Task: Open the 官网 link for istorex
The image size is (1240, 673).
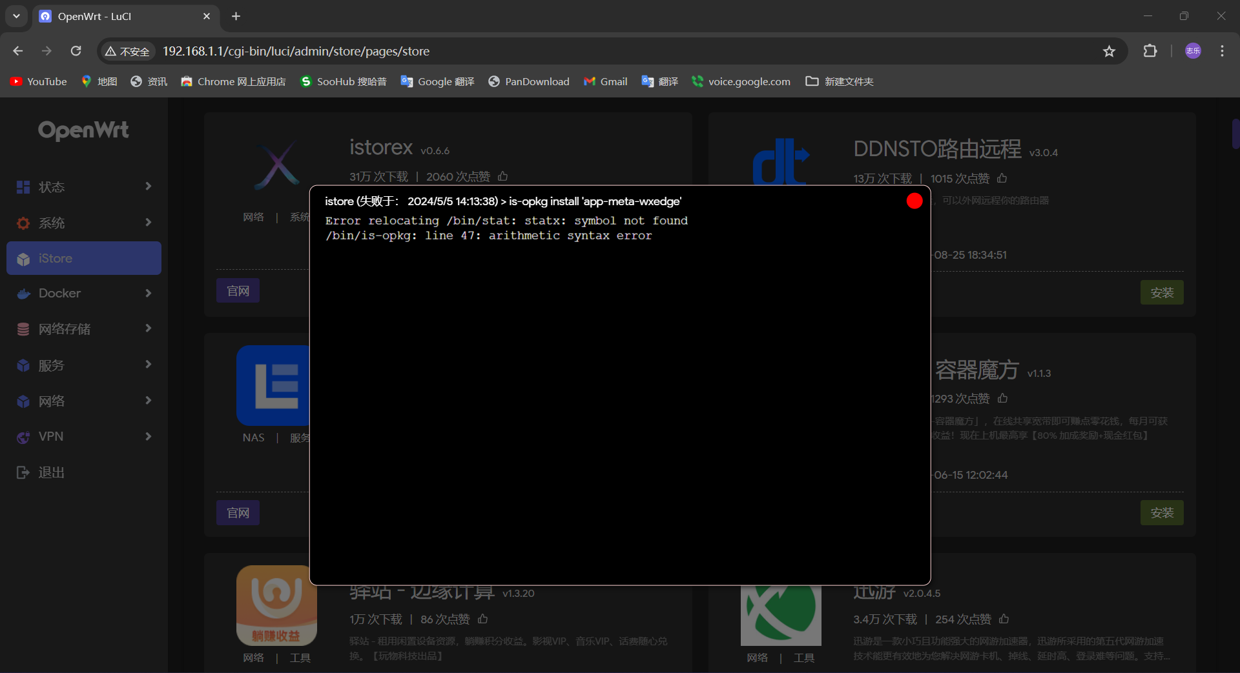Action: click(x=238, y=291)
